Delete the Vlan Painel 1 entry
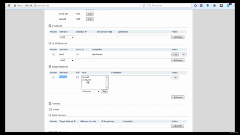The image size is (240, 135). tap(183, 54)
